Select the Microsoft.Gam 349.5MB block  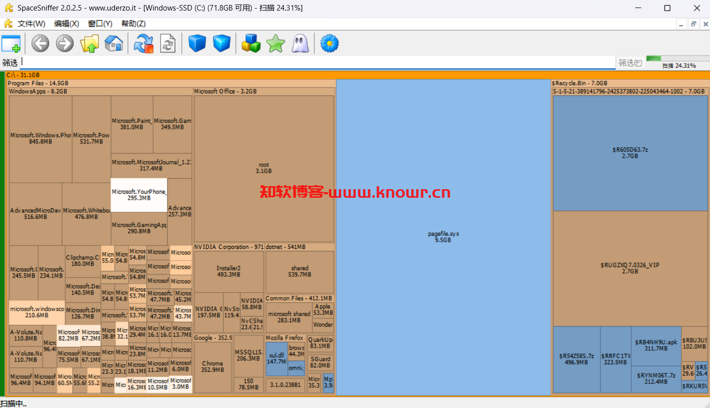click(x=172, y=124)
